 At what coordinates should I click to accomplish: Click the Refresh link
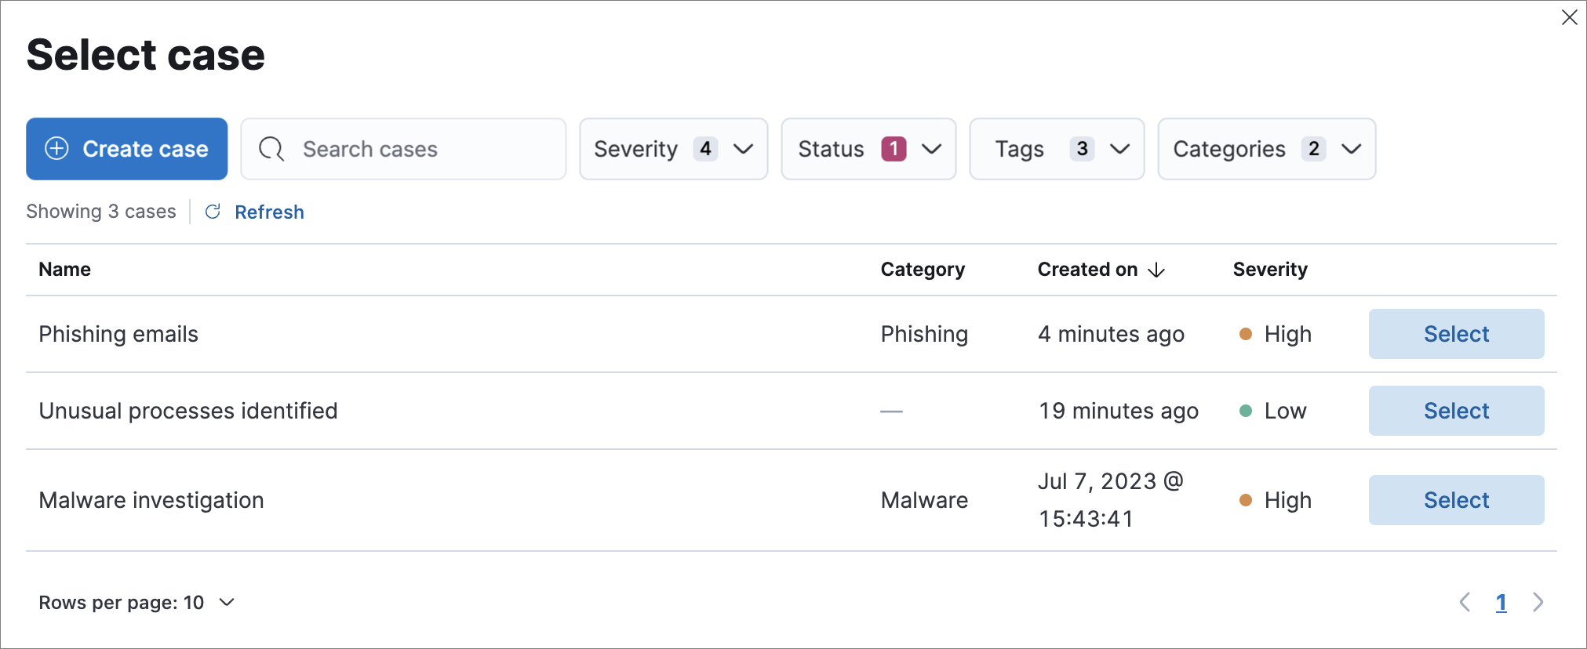coord(269,212)
